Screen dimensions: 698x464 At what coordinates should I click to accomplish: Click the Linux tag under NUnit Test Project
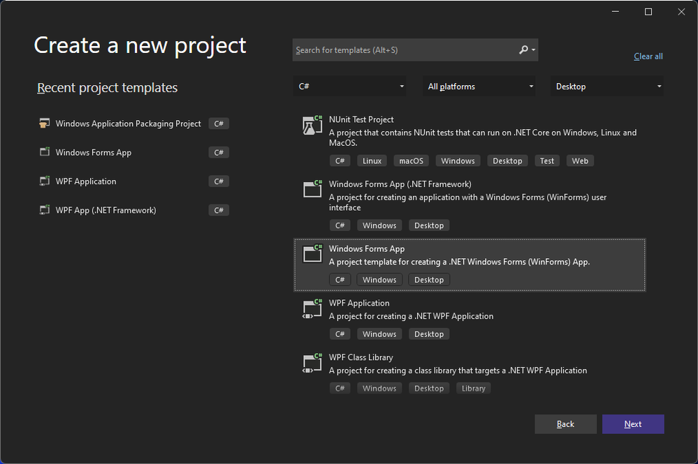pyautogui.click(x=372, y=161)
